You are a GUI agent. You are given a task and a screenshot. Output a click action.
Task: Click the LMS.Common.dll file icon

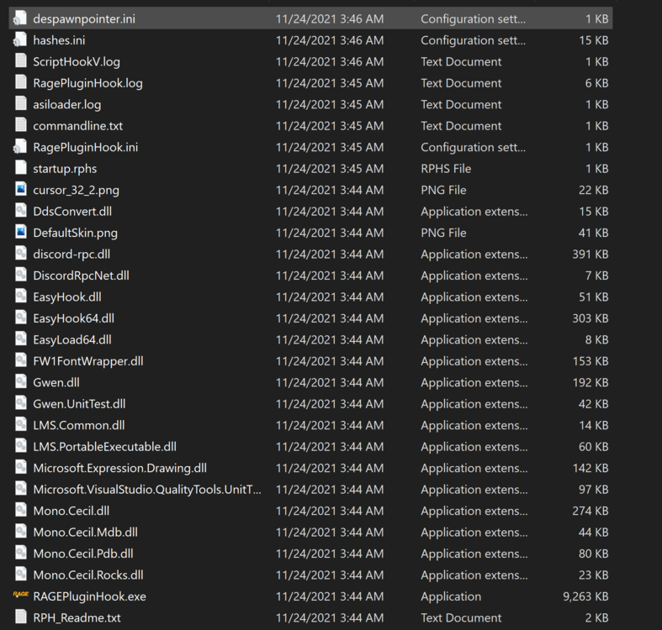(21, 425)
